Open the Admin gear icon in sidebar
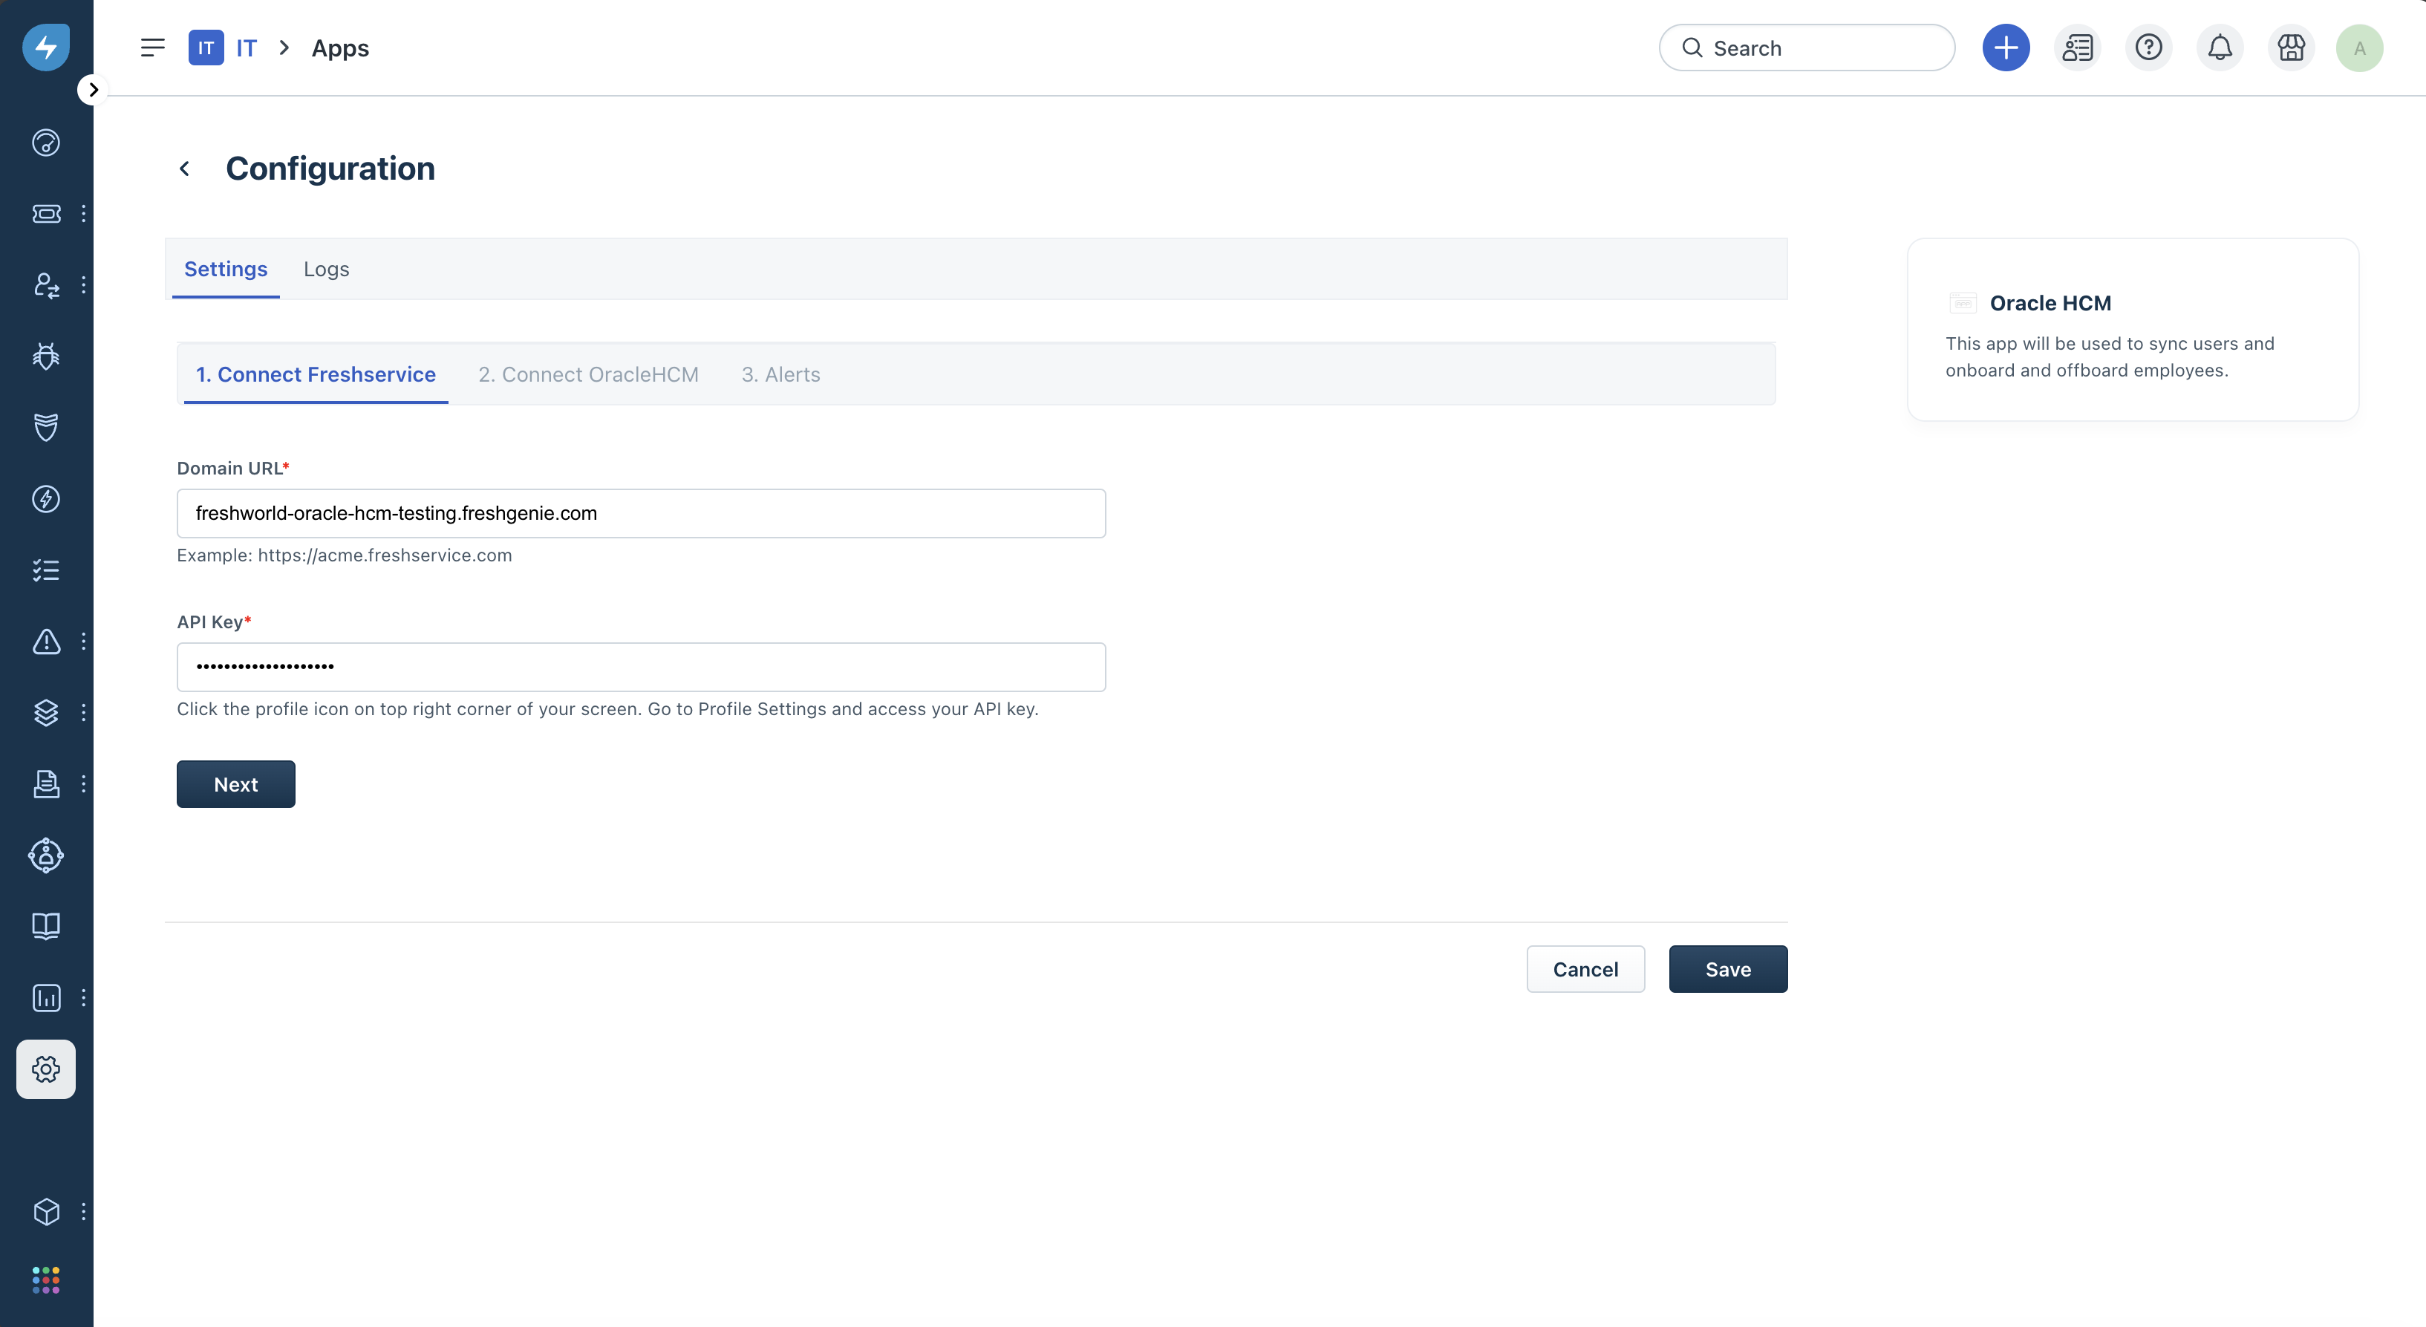This screenshot has width=2426, height=1327. coord(46,1069)
